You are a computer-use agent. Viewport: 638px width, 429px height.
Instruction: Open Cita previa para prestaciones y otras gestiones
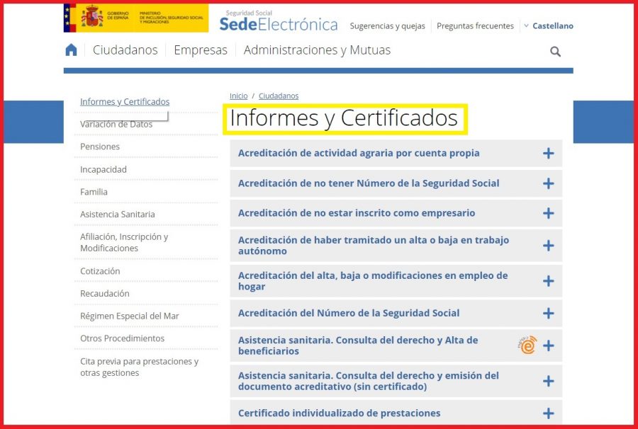pos(138,367)
